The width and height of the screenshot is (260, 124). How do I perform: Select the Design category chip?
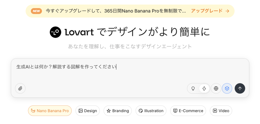[88, 111]
